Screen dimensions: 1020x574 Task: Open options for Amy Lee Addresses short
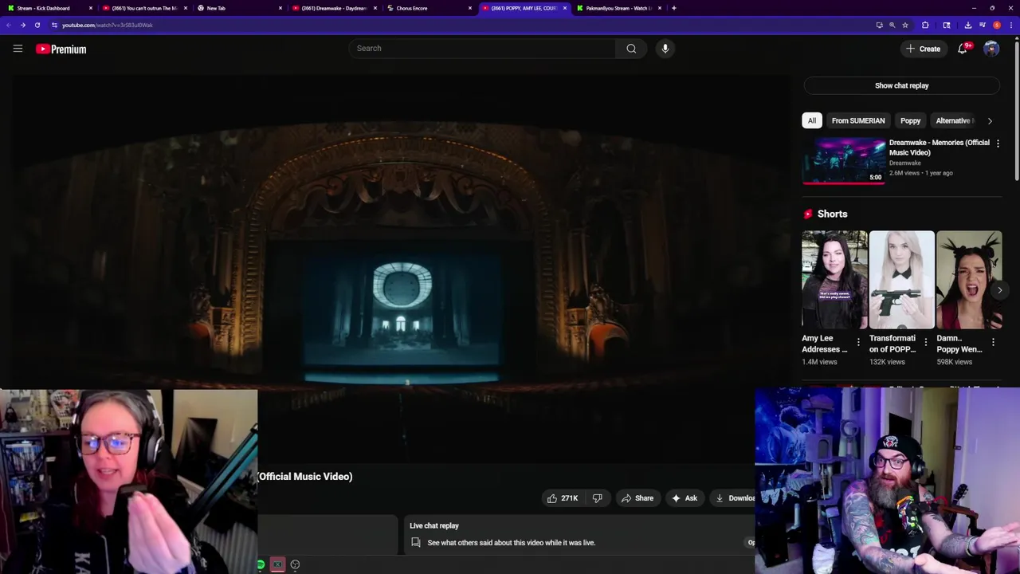pyautogui.click(x=858, y=342)
